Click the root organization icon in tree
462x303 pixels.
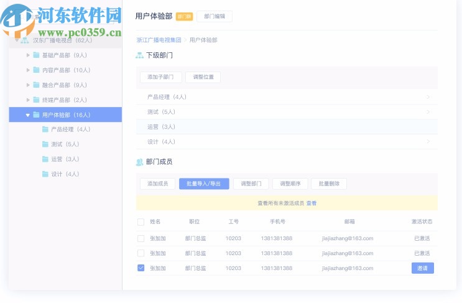click(25, 40)
